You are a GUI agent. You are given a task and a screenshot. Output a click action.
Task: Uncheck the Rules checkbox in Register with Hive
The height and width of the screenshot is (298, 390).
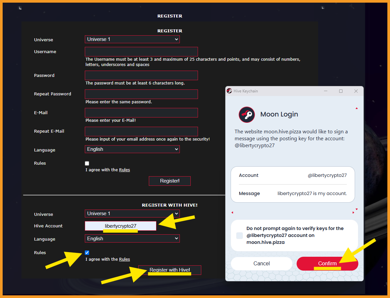coord(87,253)
